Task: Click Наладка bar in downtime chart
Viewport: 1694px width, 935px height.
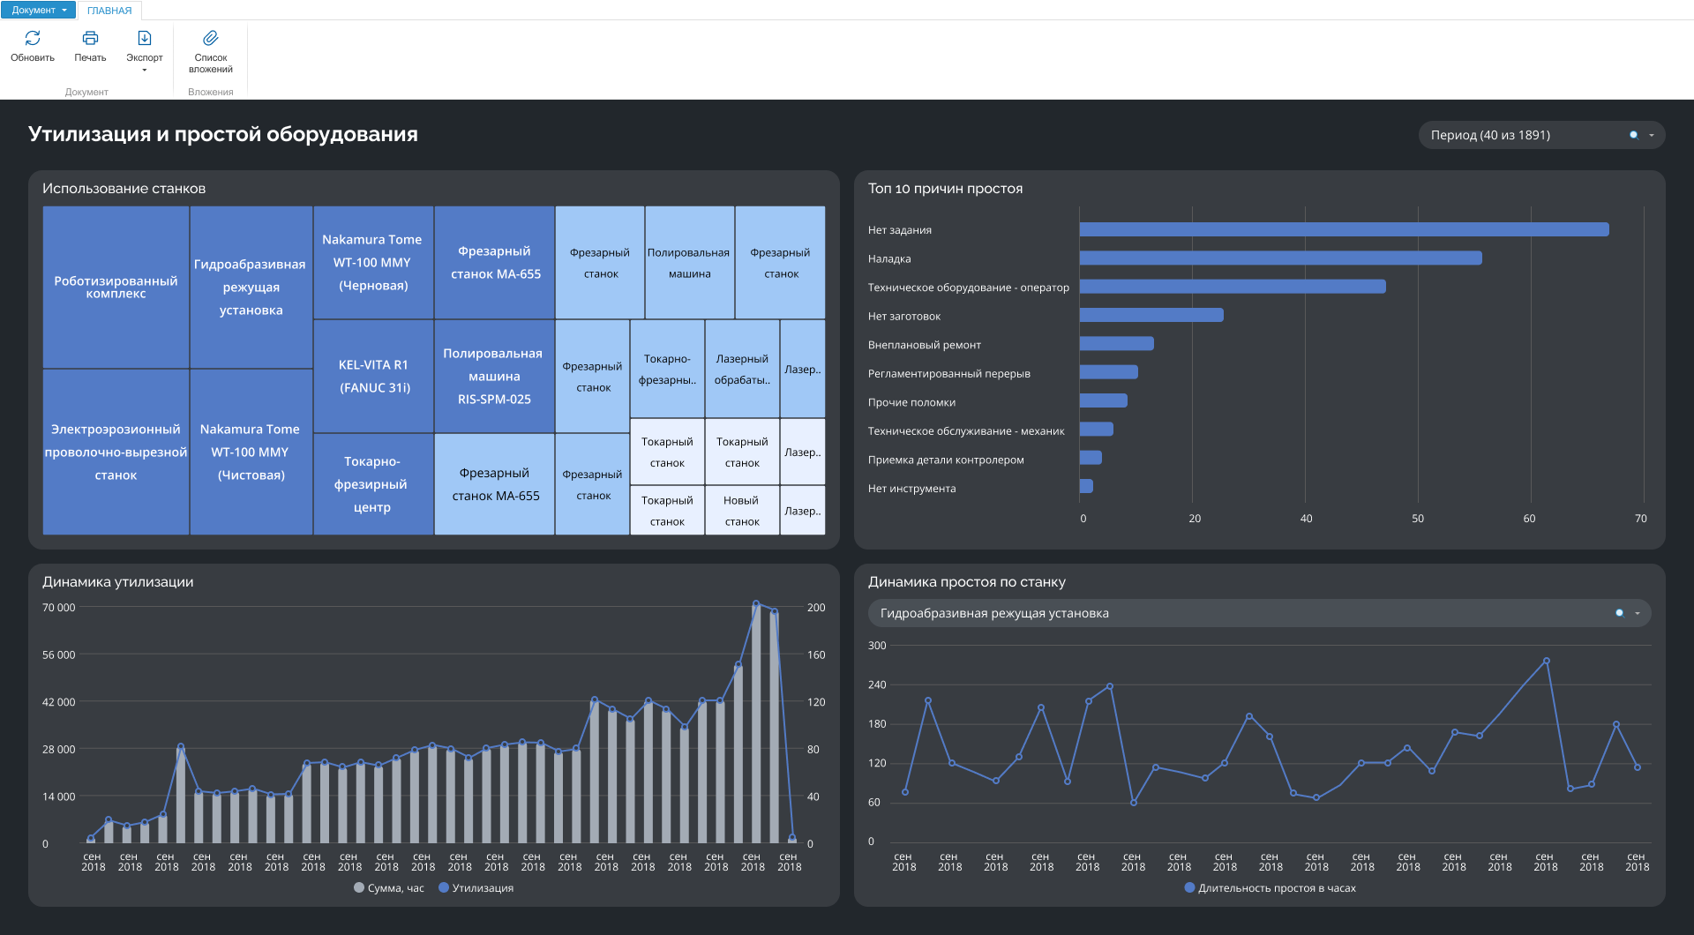Action: pyautogui.click(x=1280, y=258)
